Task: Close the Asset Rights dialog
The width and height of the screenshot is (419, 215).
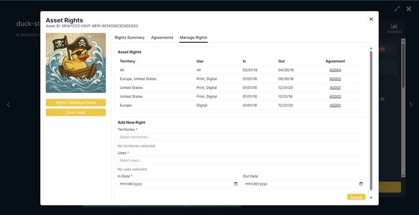Action: point(371,19)
